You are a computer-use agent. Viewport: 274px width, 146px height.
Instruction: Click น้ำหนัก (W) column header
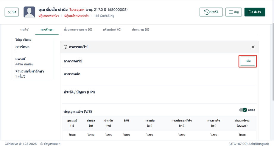pos(109,123)
